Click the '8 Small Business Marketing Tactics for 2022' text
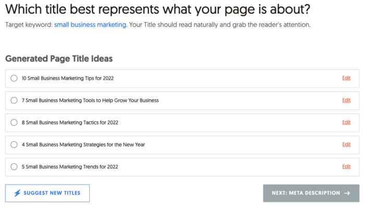 [x=70, y=123]
